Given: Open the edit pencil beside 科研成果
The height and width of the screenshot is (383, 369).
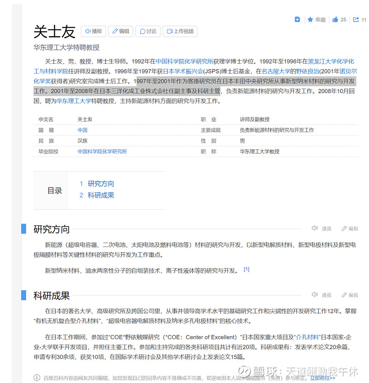Looking at the screenshot, I should (350, 295).
